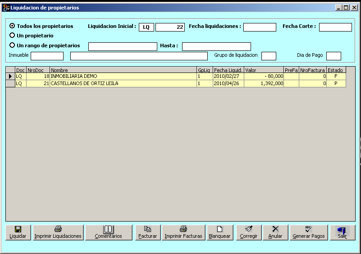Click the Doc column header

pyautogui.click(x=21, y=70)
